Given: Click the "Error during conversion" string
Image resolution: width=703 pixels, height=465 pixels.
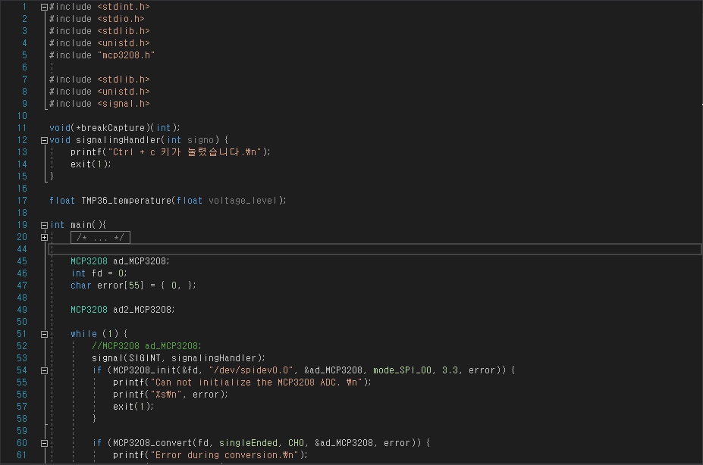Looking at the screenshot, I should coord(224,455).
